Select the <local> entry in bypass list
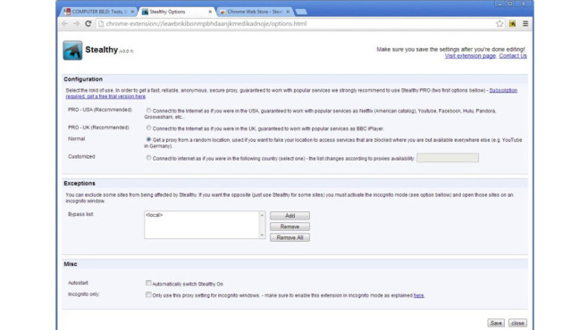588x330 pixels. pos(154,215)
